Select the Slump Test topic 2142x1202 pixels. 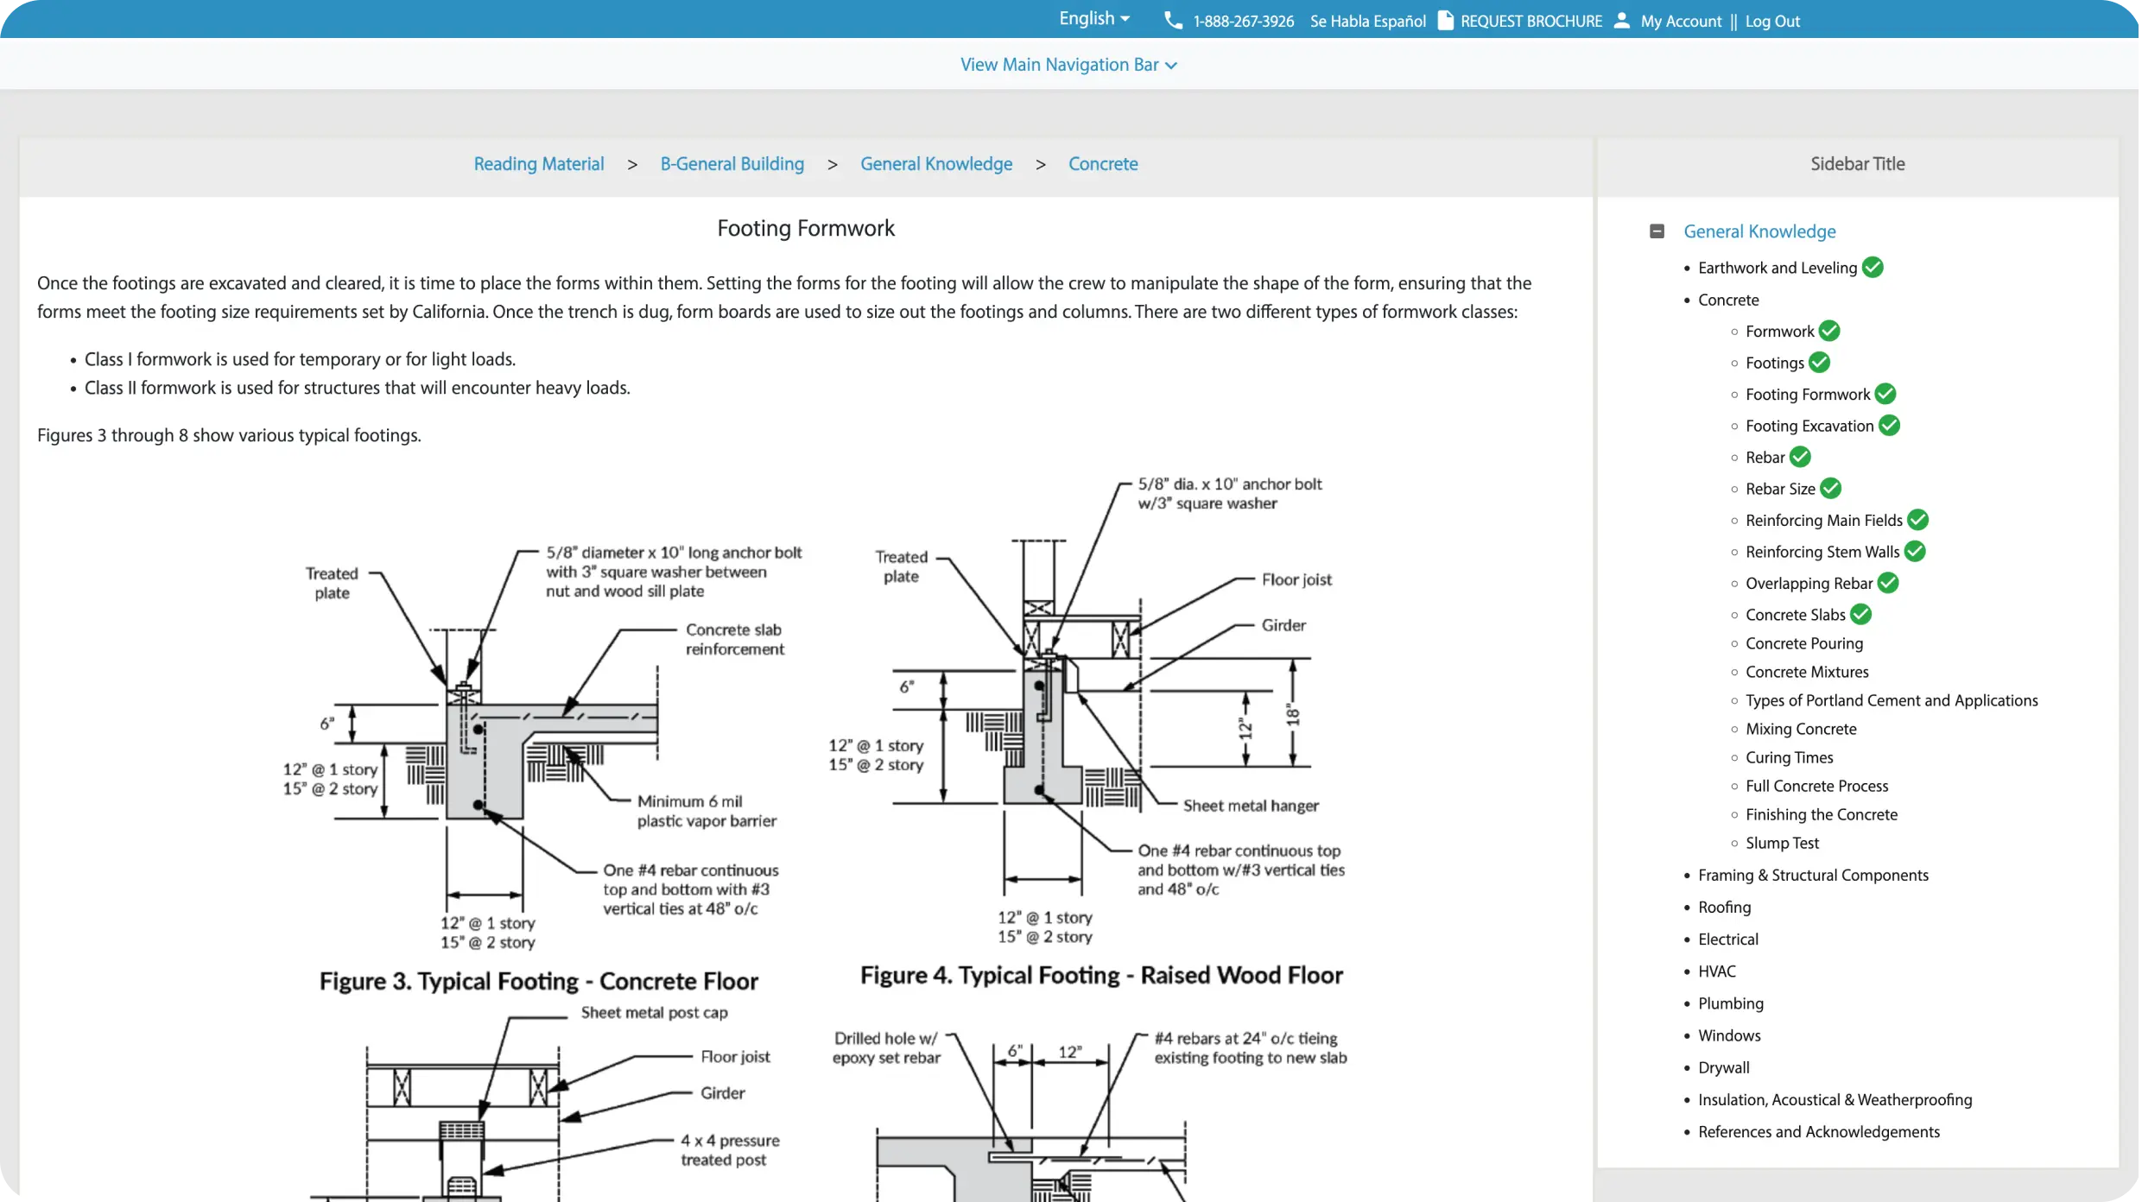tap(1782, 843)
